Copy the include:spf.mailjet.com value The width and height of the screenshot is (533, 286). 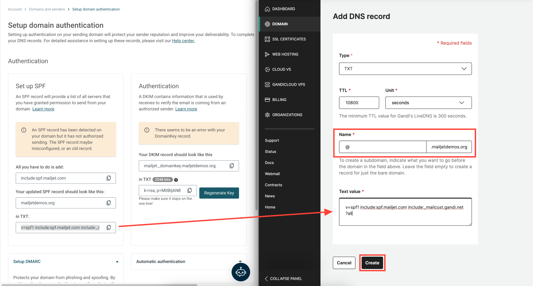(x=109, y=178)
